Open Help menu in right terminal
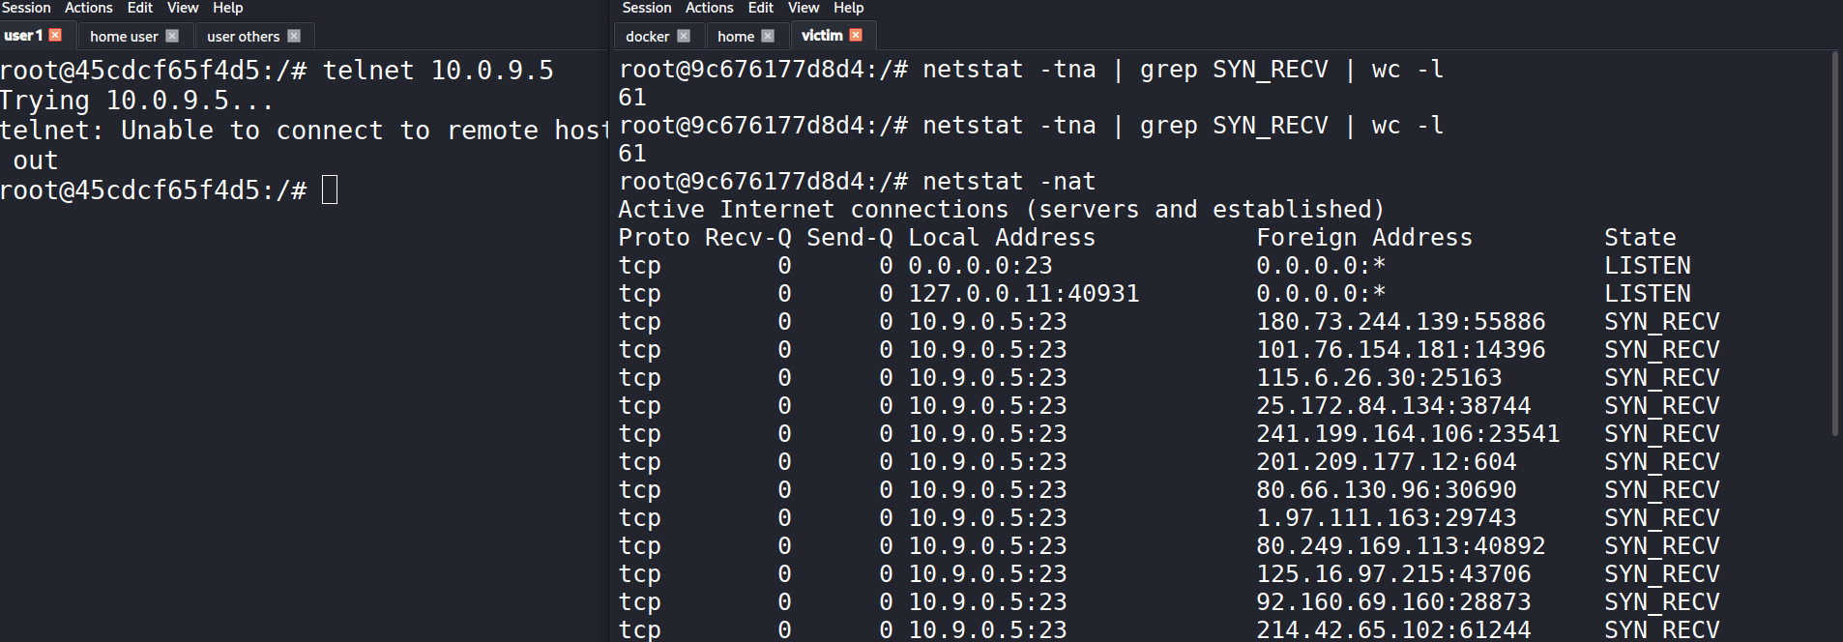 pyautogui.click(x=849, y=8)
